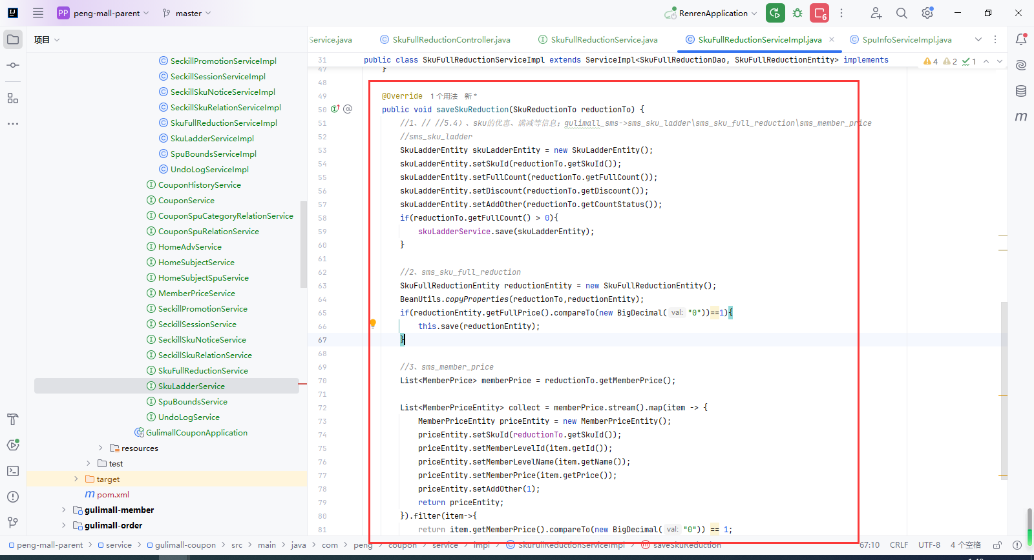Open the Problems tool window
This screenshot has width=1034, height=560.
click(x=13, y=497)
